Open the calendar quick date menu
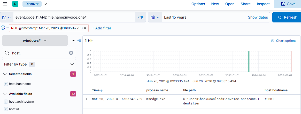 click(x=155, y=18)
